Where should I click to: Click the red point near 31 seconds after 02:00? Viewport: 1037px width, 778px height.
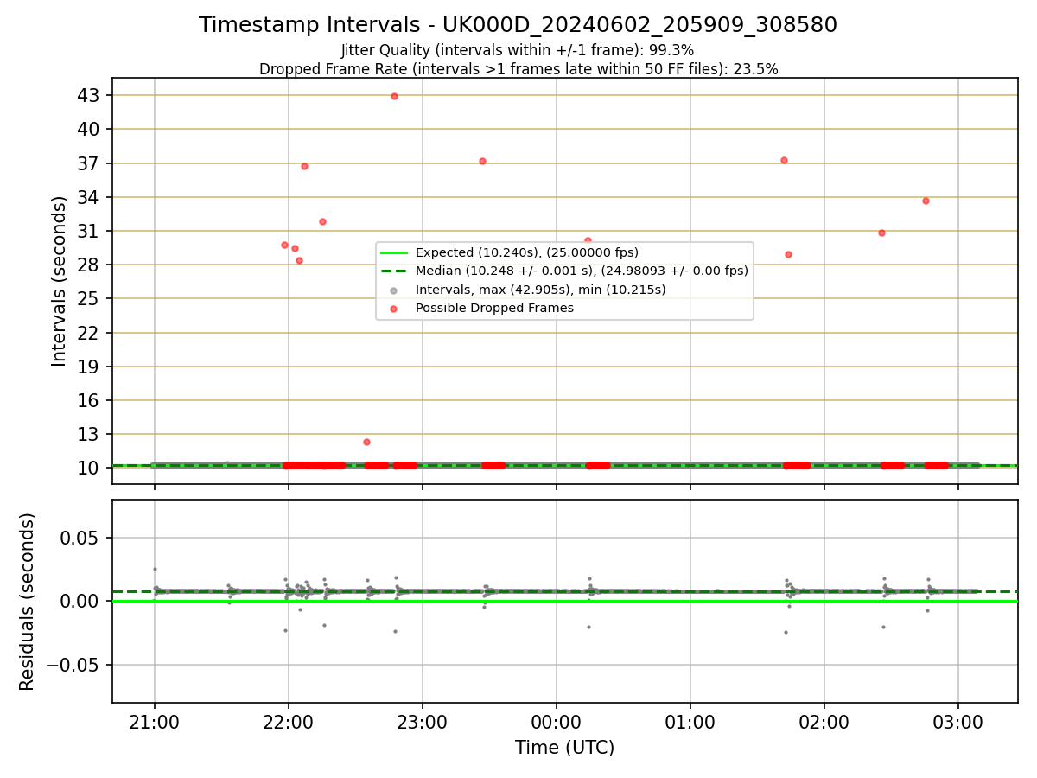[x=881, y=233]
